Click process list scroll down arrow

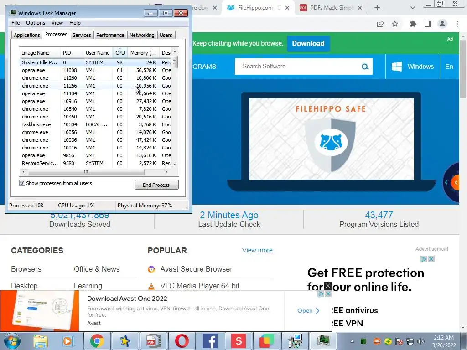point(175,164)
